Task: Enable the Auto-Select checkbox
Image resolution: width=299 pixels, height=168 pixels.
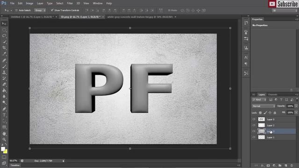Action: [x=16, y=10]
